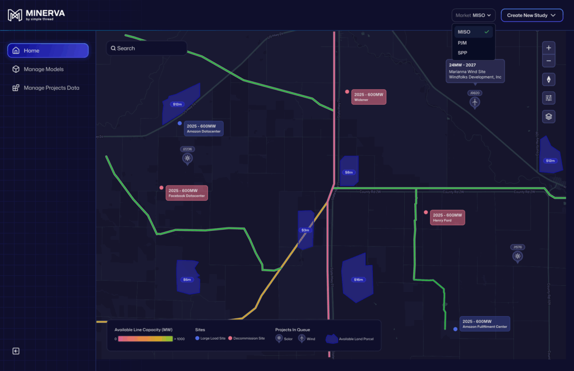Viewport: 574px width, 371px height.
Task: Click Decommission Site legend dot
Action: click(230, 338)
